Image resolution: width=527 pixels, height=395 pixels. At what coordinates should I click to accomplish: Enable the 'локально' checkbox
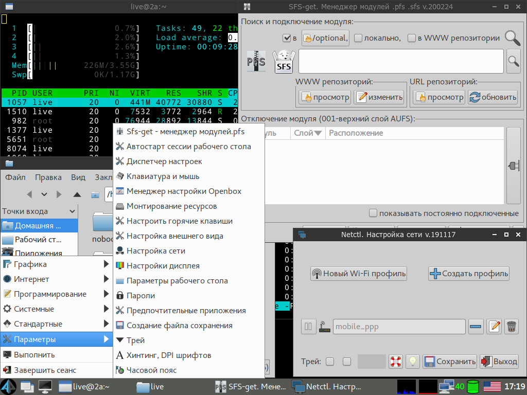(359, 38)
